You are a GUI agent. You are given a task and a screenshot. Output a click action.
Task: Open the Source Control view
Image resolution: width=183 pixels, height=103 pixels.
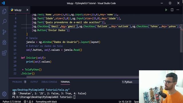pos(4,32)
